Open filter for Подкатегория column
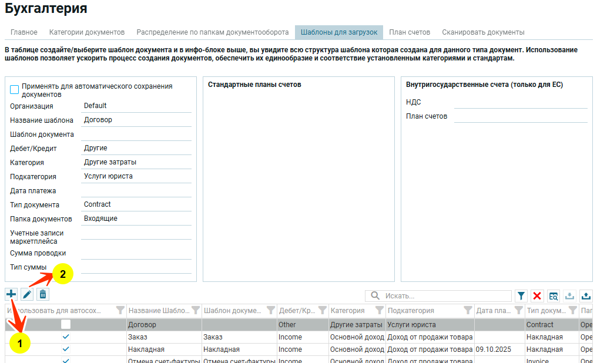 467,311
